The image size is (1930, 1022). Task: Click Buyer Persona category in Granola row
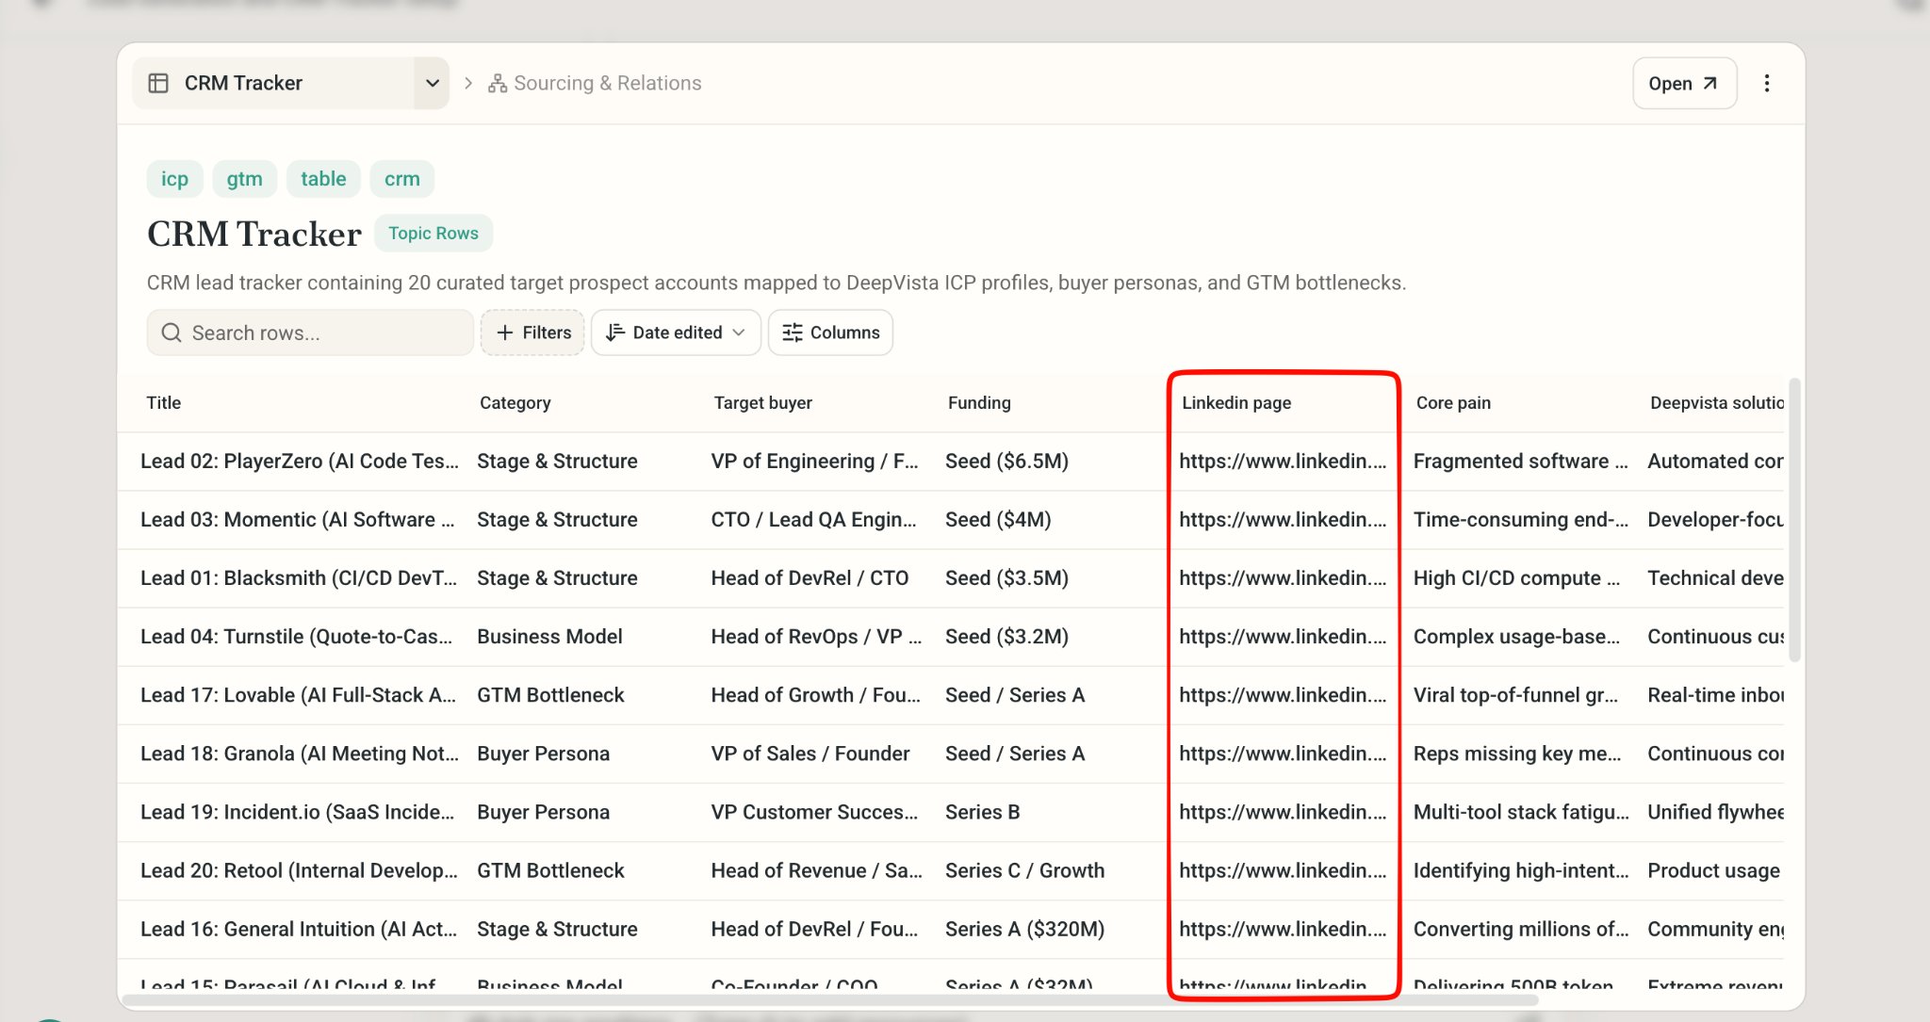(x=543, y=753)
